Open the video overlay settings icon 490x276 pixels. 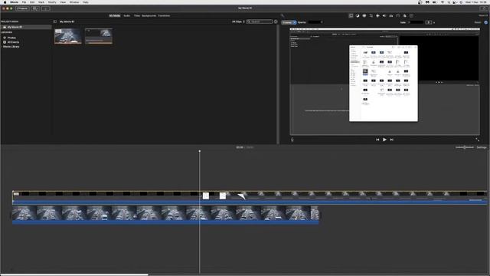(351, 15)
